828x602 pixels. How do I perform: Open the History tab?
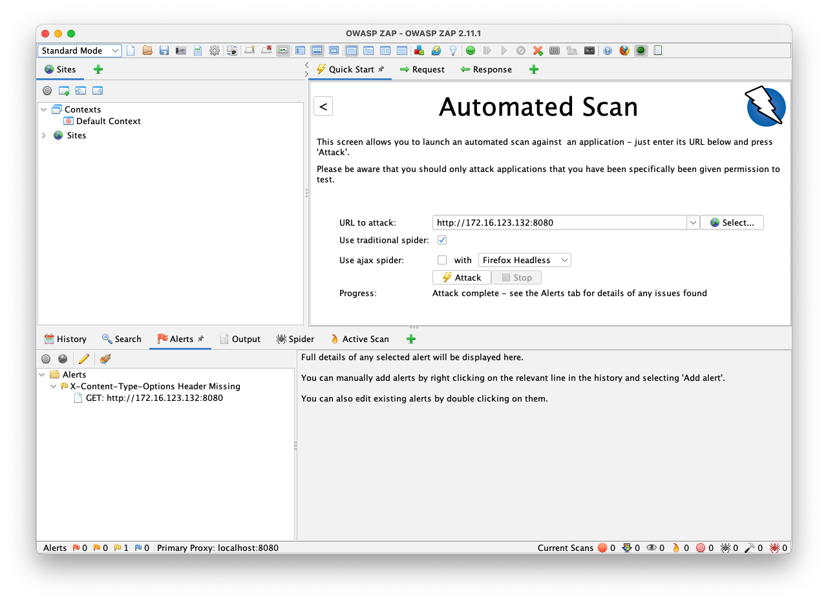click(65, 339)
